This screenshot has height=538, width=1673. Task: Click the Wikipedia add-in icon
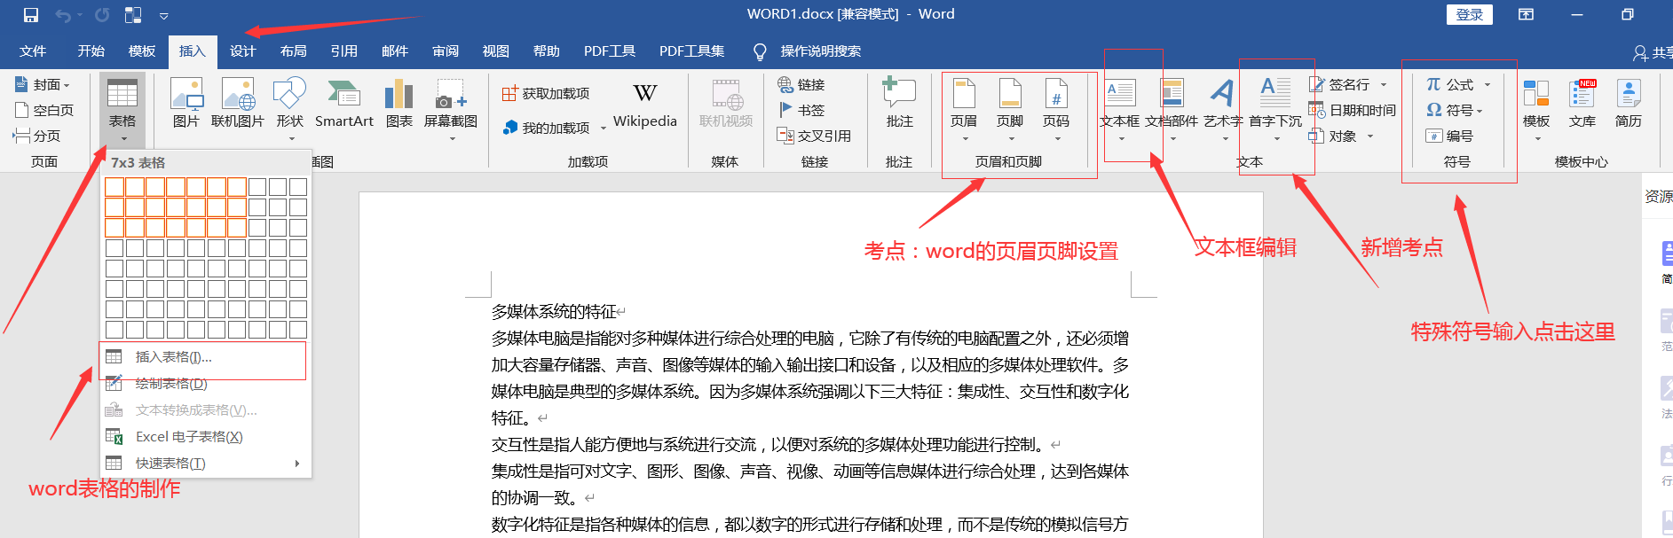[x=645, y=105]
